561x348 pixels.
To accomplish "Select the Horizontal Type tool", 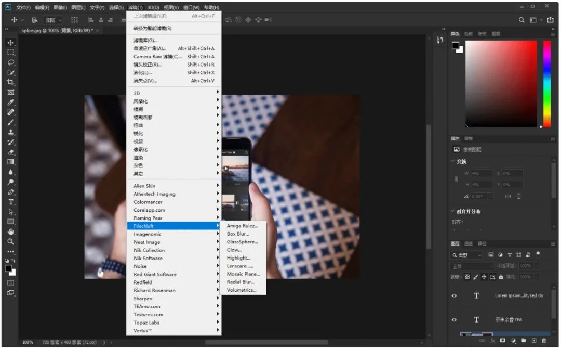I will [x=10, y=202].
